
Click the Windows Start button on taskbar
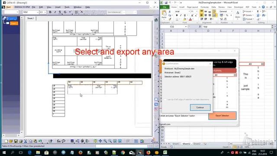point(4,153)
